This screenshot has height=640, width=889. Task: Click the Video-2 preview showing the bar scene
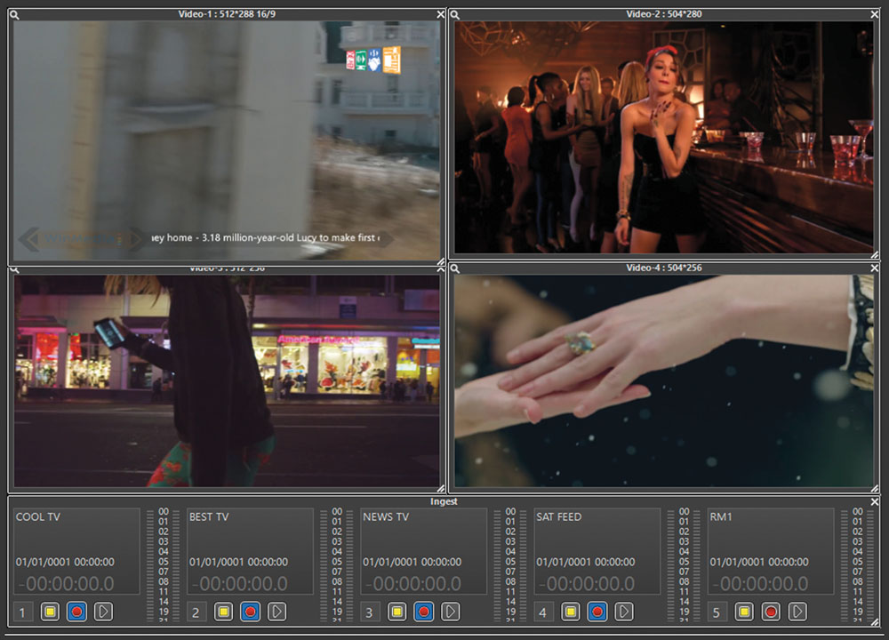point(663,138)
